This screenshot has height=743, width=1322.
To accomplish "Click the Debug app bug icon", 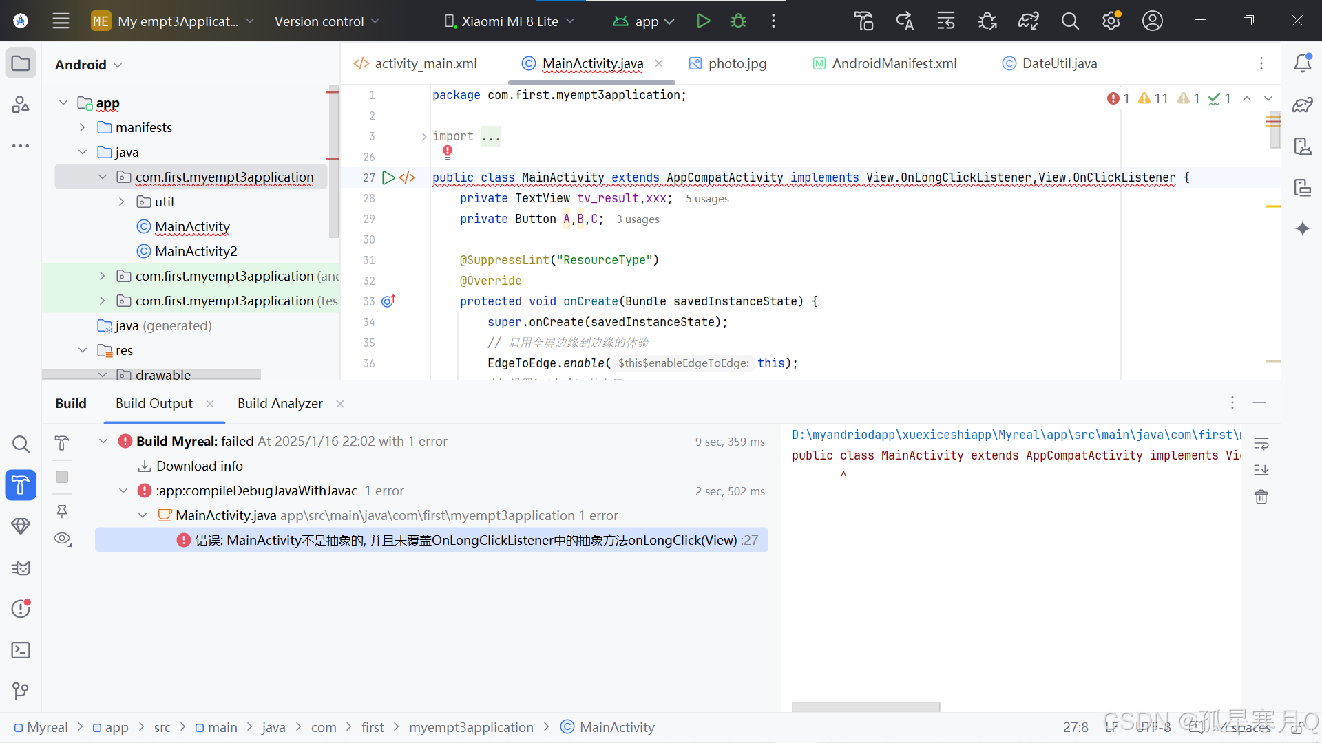I will (738, 21).
